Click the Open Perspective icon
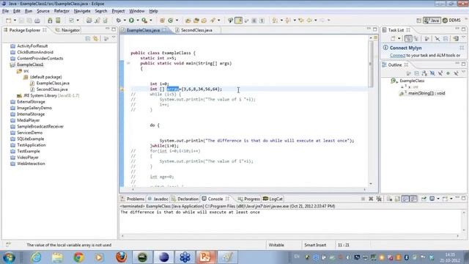The image size is (469, 264). (x=418, y=21)
